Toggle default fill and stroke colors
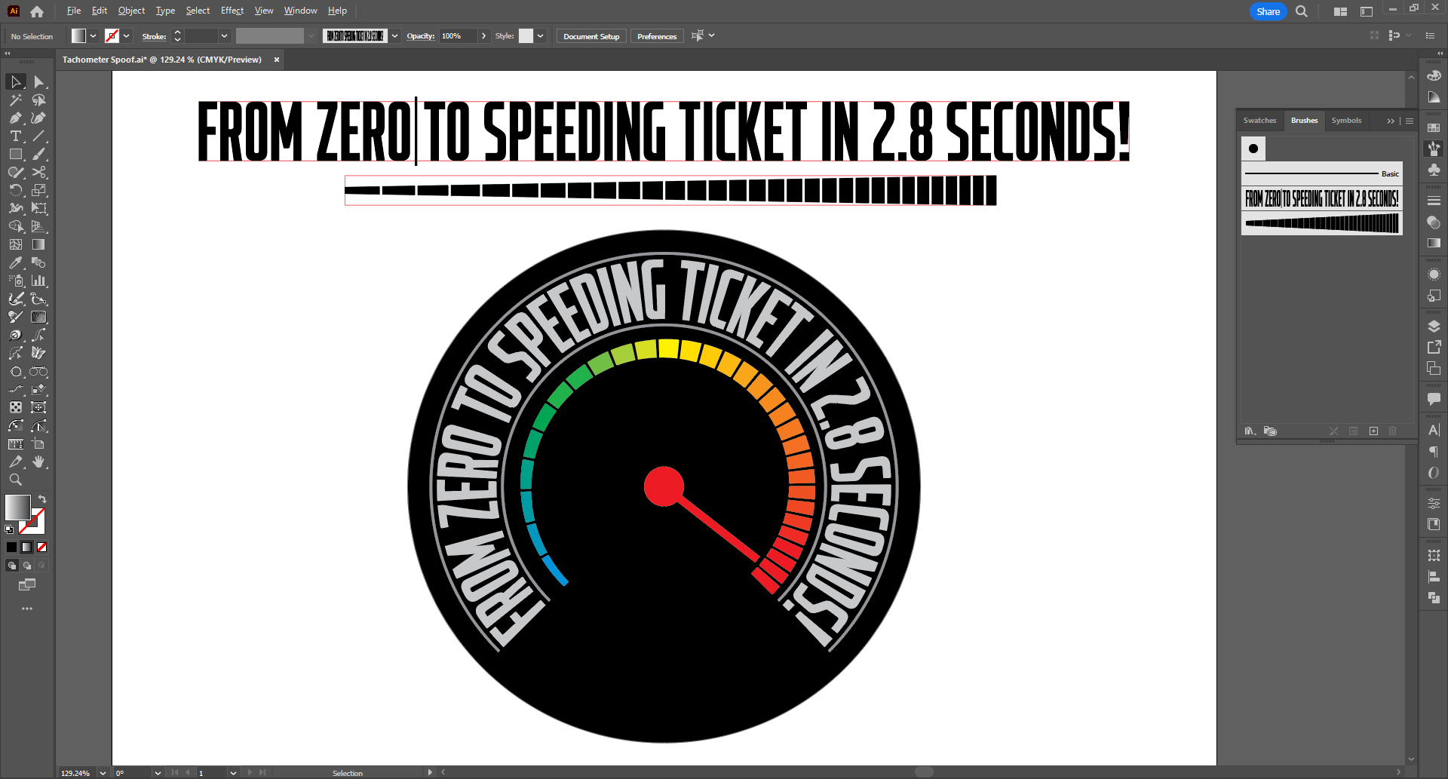This screenshot has height=779, width=1448. pyautogui.click(x=9, y=529)
